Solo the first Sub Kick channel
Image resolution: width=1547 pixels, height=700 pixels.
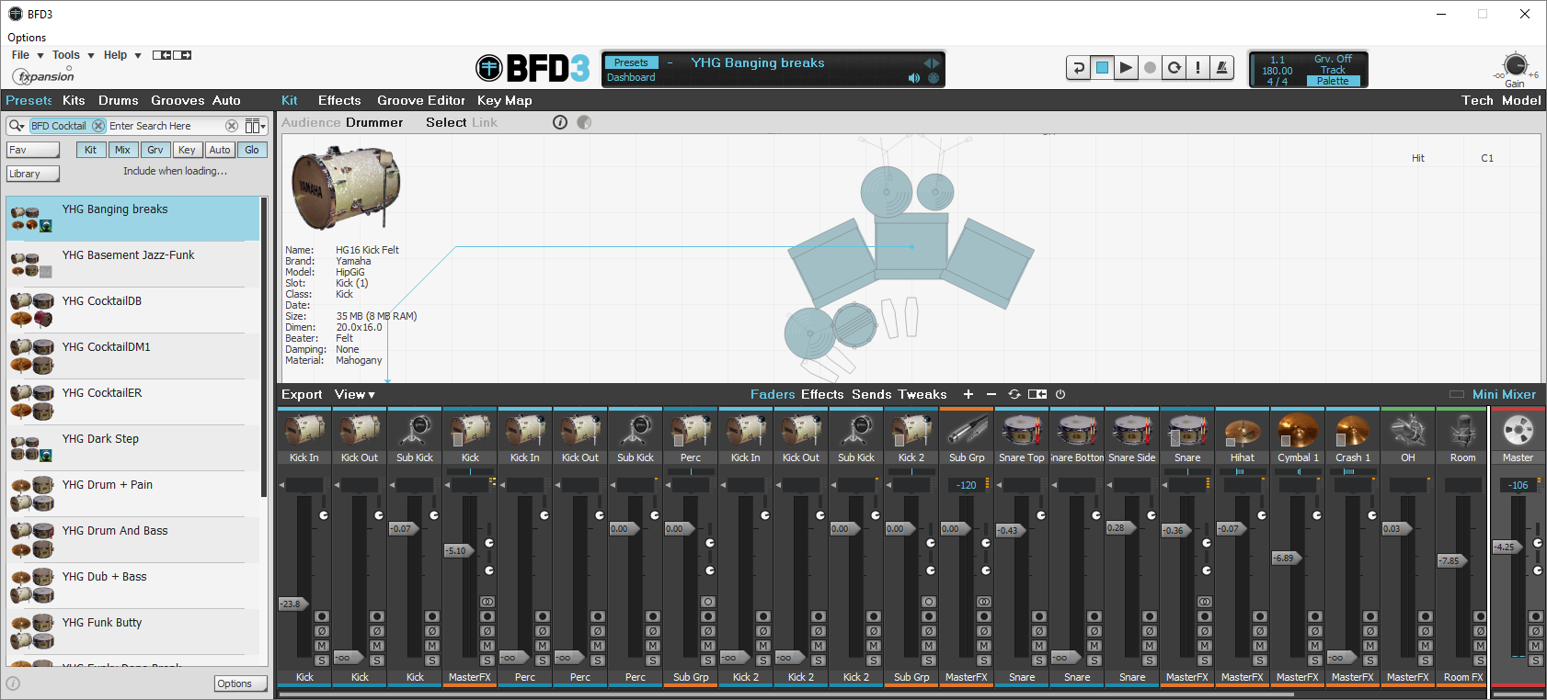coord(432,660)
